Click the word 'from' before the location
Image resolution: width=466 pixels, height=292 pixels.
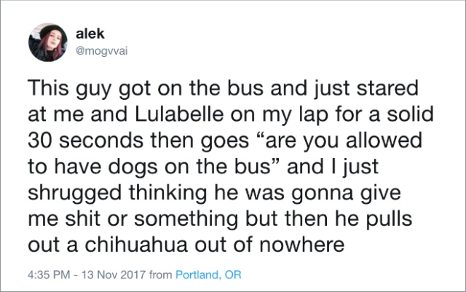(161, 274)
